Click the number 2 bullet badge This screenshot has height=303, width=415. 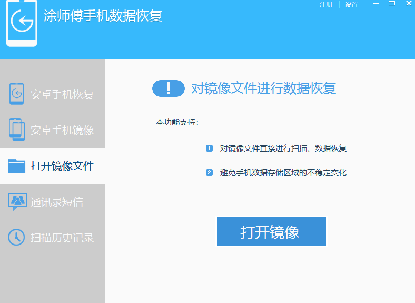click(209, 172)
